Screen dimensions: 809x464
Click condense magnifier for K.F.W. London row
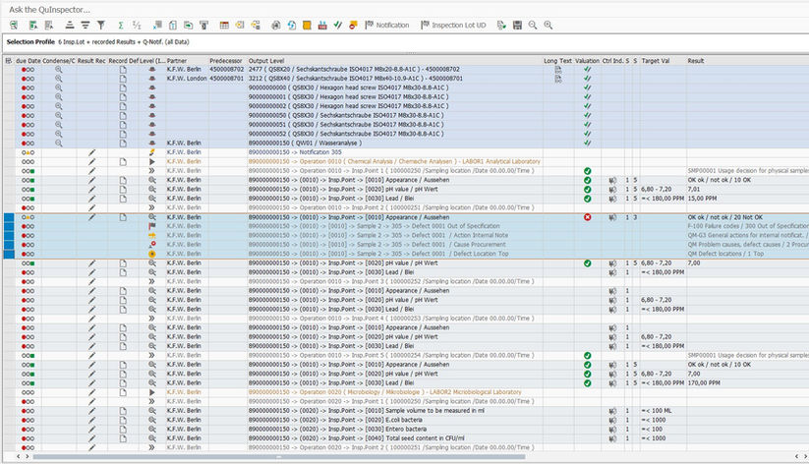58,78
